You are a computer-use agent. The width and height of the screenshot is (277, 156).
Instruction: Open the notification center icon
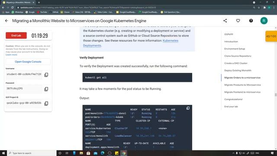tap(272, 153)
